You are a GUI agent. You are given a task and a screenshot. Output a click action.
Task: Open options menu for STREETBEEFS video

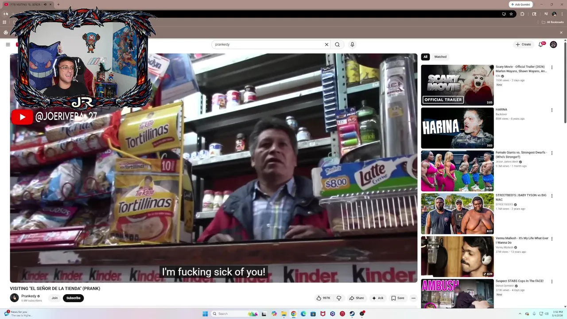pos(551,196)
